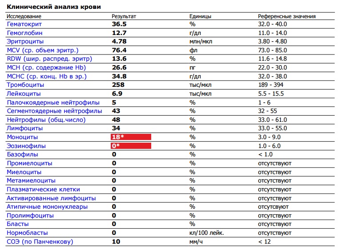338x249 pixels.
Task: Click the red highlighted 18* monocytes result
Action: click(x=131, y=137)
